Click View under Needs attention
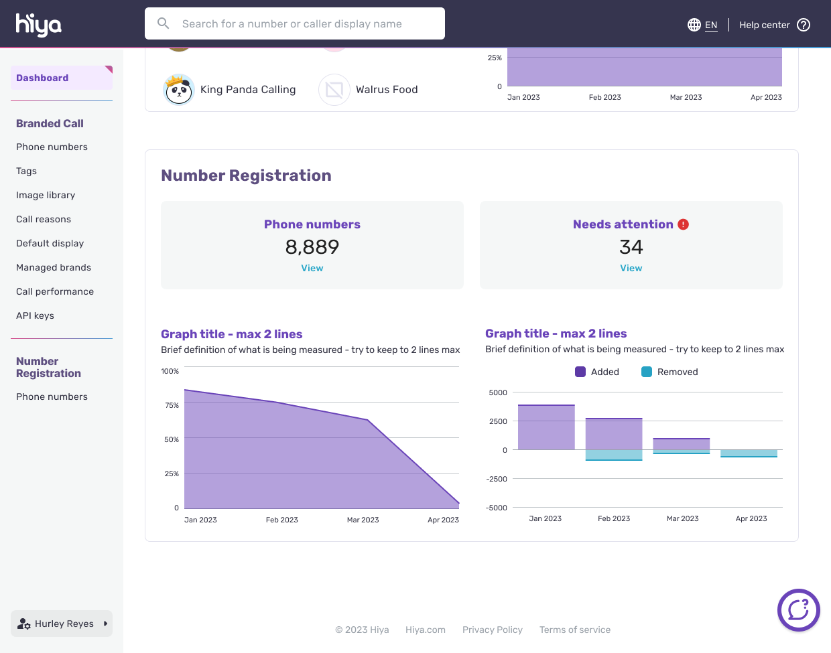This screenshot has height=653, width=831. click(x=631, y=268)
